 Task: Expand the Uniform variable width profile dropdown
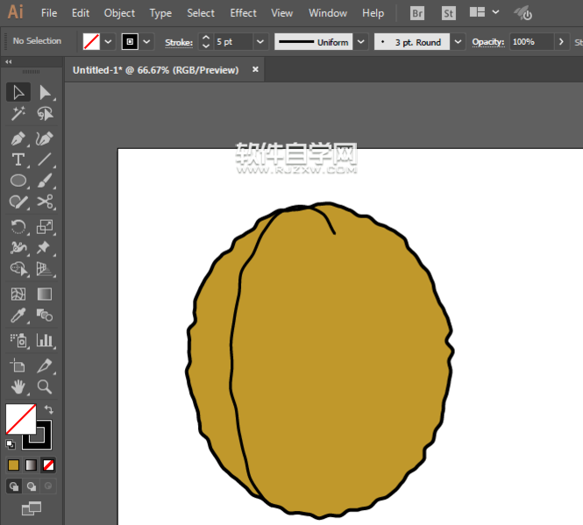(x=360, y=42)
